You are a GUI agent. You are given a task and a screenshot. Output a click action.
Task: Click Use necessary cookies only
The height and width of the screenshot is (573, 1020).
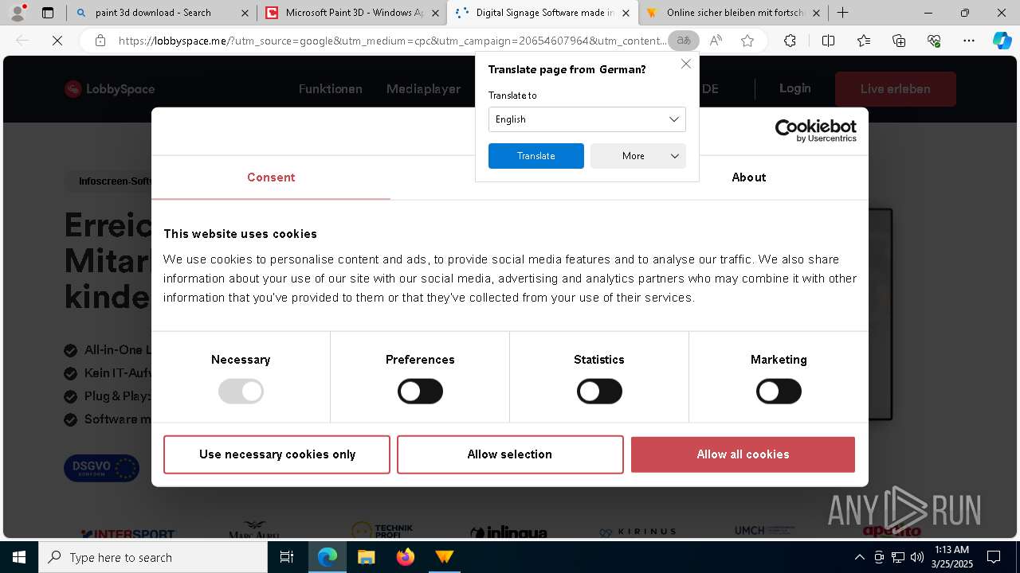[x=277, y=454]
